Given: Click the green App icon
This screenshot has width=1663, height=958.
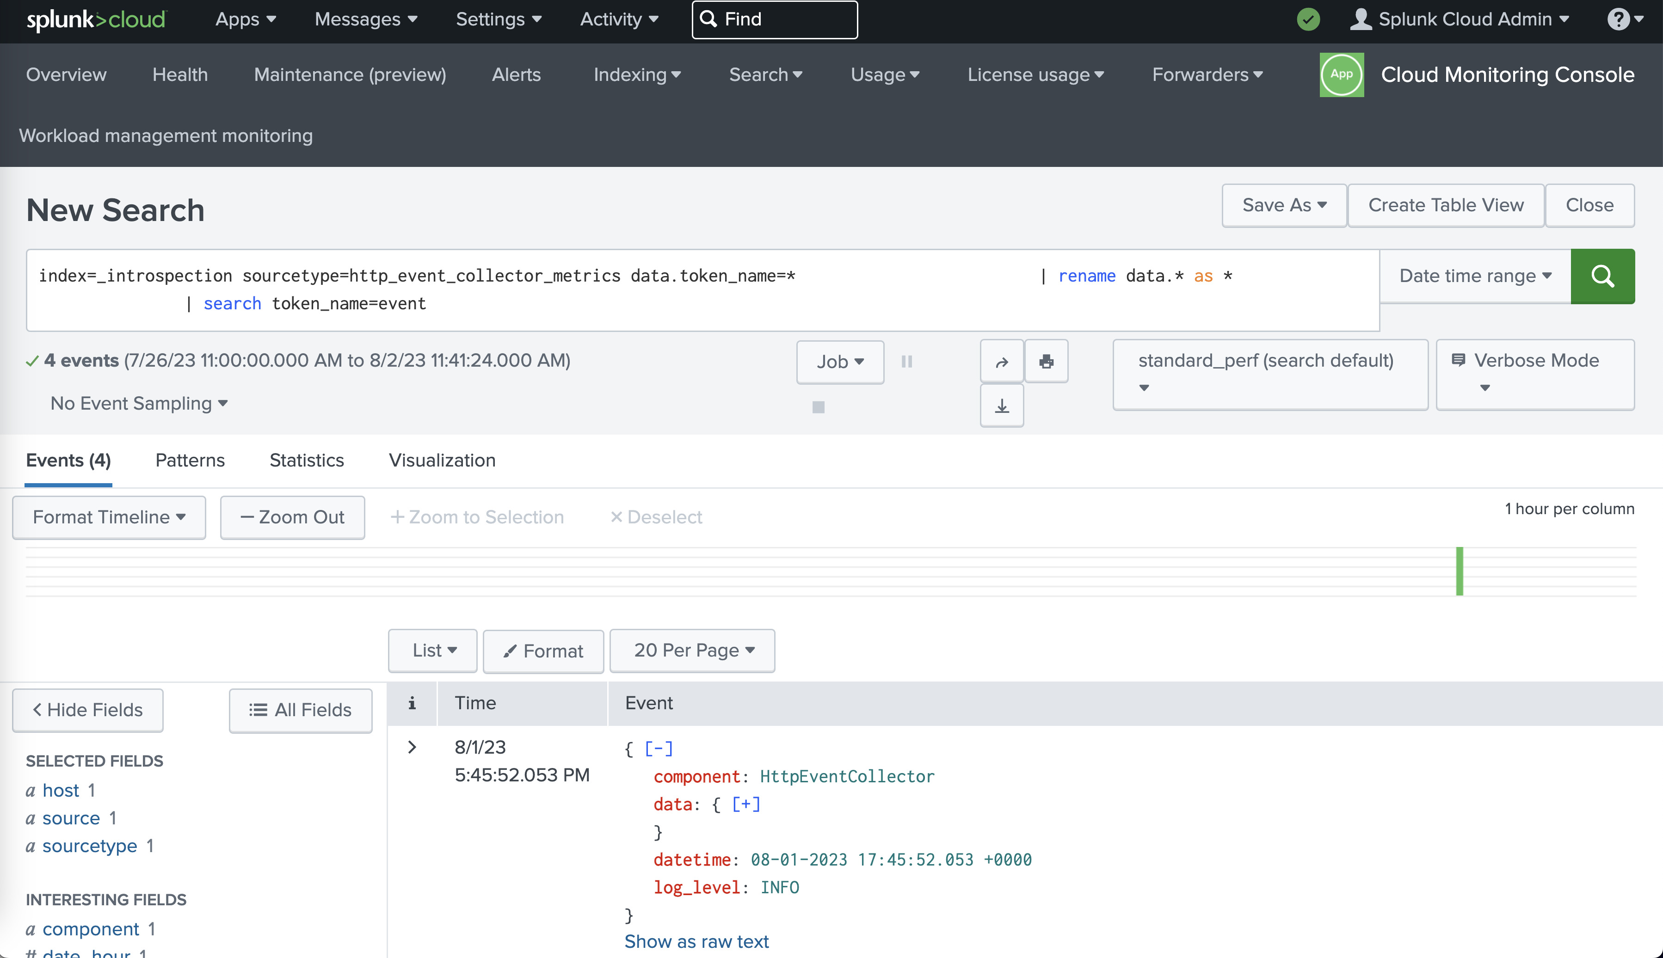Looking at the screenshot, I should pos(1341,74).
